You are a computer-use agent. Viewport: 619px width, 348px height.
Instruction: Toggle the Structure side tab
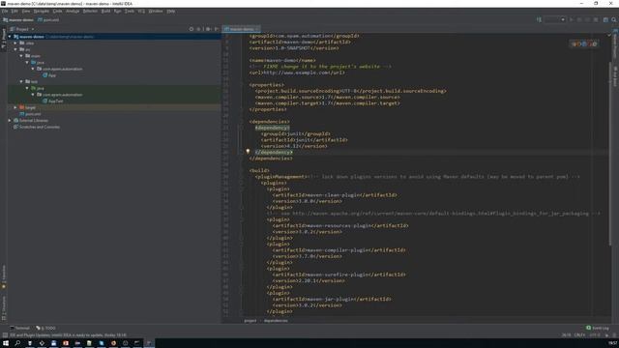tap(4, 308)
